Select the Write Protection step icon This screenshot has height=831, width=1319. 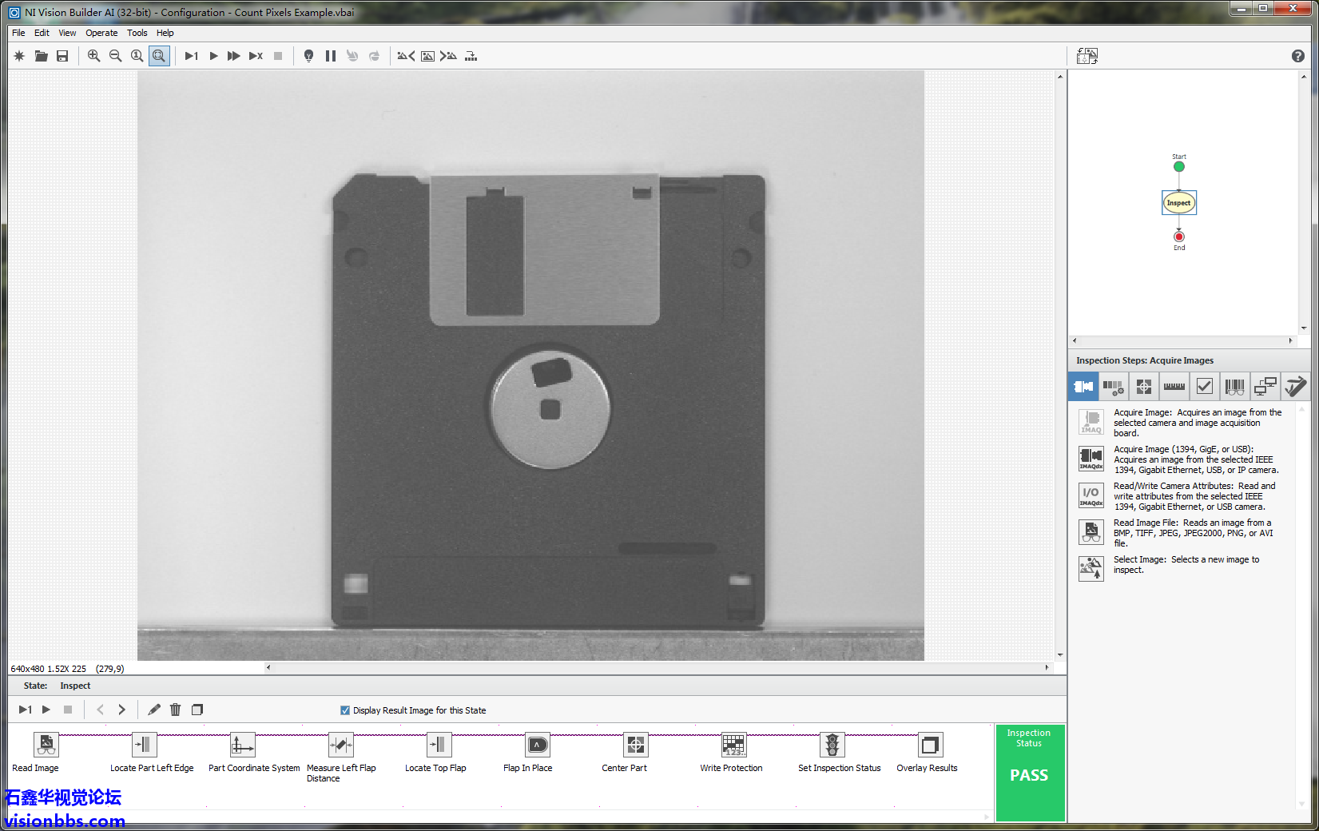pyautogui.click(x=733, y=745)
